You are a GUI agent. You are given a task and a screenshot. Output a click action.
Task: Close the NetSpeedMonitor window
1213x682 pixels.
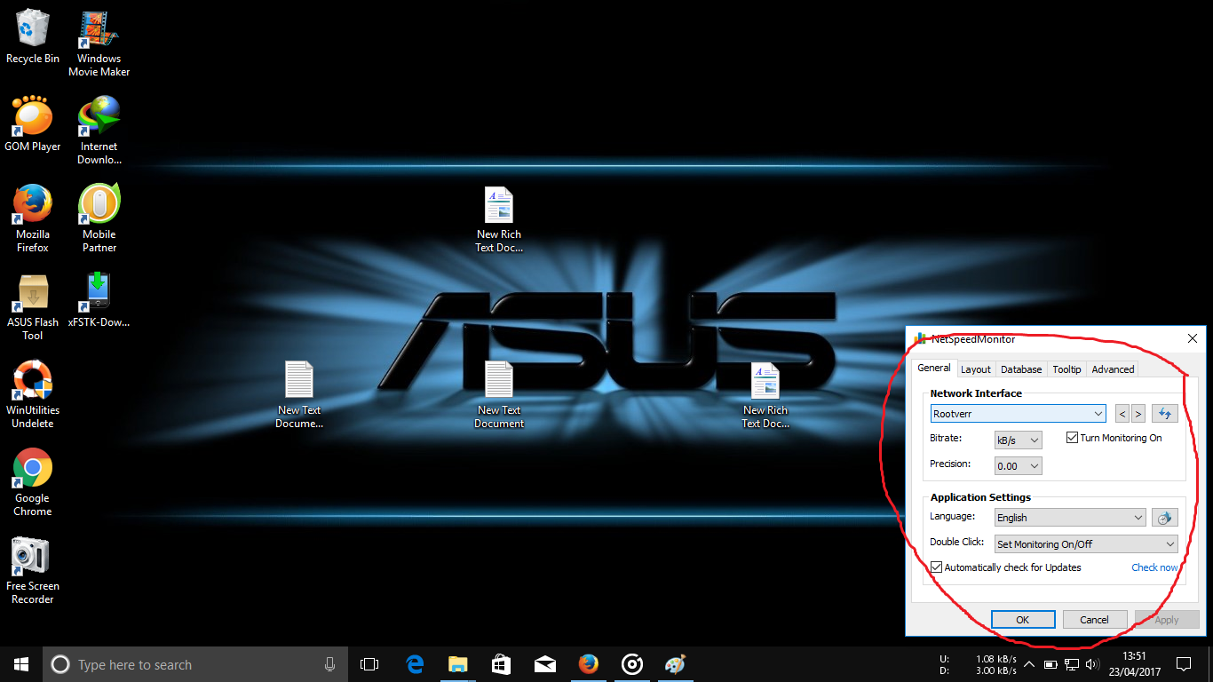coord(1193,338)
